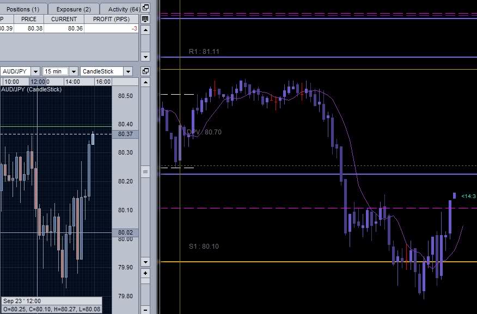Zoom out with the minus button
Screen dimensions: 477x314
tap(145, 310)
